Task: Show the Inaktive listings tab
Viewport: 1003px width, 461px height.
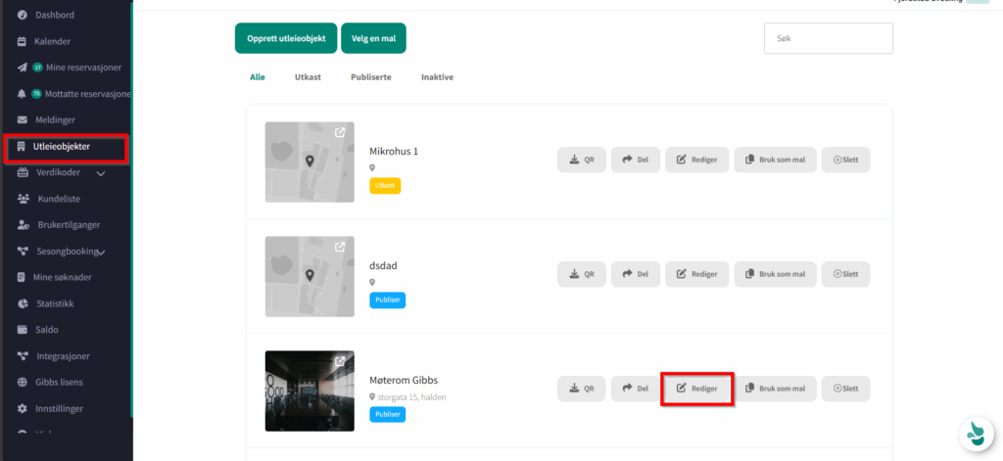Action: tap(437, 76)
